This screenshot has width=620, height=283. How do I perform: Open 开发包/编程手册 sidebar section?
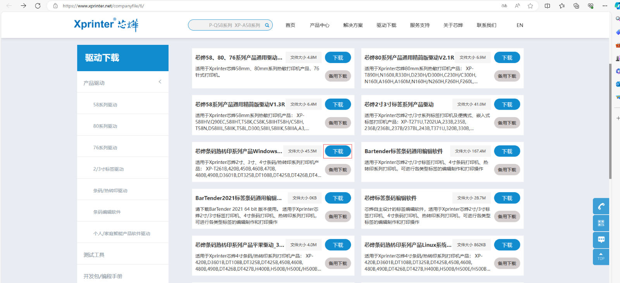pyautogui.click(x=103, y=276)
